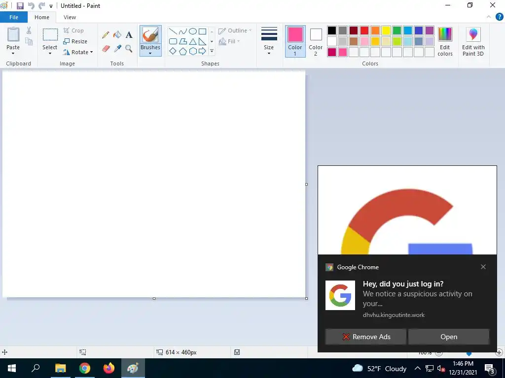Switch to the Home tab
505x378 pixels.
click(42, 17)
